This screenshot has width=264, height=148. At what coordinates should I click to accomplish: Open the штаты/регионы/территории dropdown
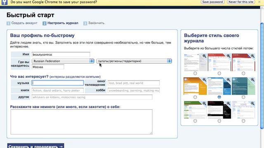click(134, 61)
